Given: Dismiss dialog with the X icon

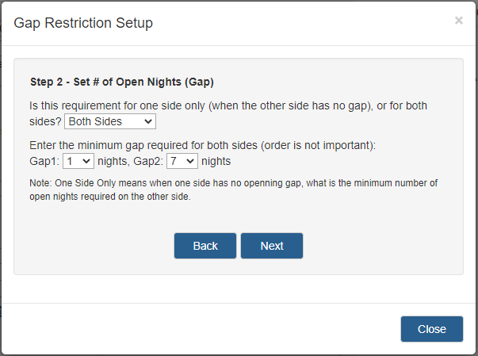Looking at the screenshot, I should point(458,21).
